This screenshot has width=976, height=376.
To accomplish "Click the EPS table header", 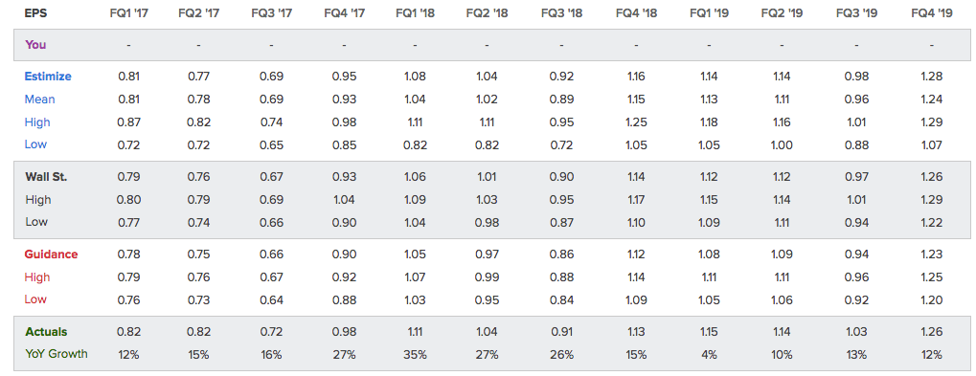I will [34, 13].
